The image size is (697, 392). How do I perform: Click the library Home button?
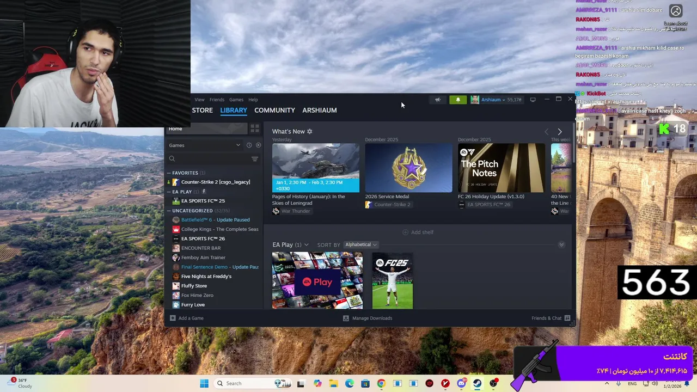coord(207,128)
